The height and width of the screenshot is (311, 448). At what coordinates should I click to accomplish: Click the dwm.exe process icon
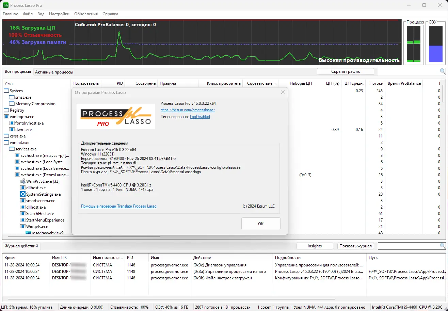coord(12,130)
